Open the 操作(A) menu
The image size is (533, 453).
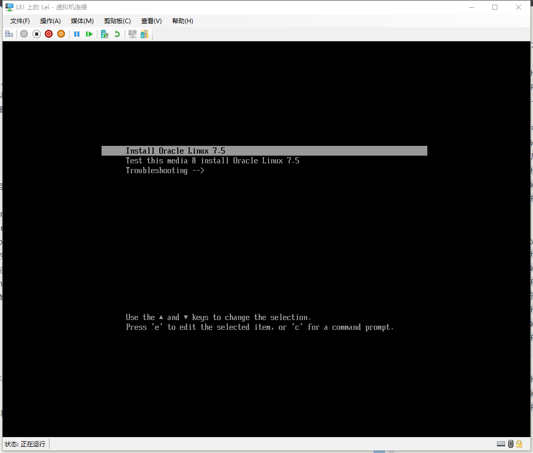[51, 21]
